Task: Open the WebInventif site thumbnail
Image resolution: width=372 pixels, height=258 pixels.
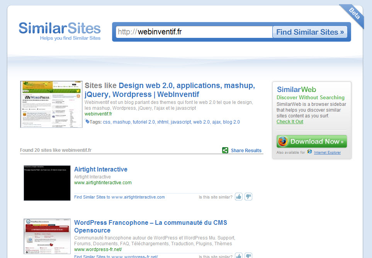Action: [x=51, y=104]
